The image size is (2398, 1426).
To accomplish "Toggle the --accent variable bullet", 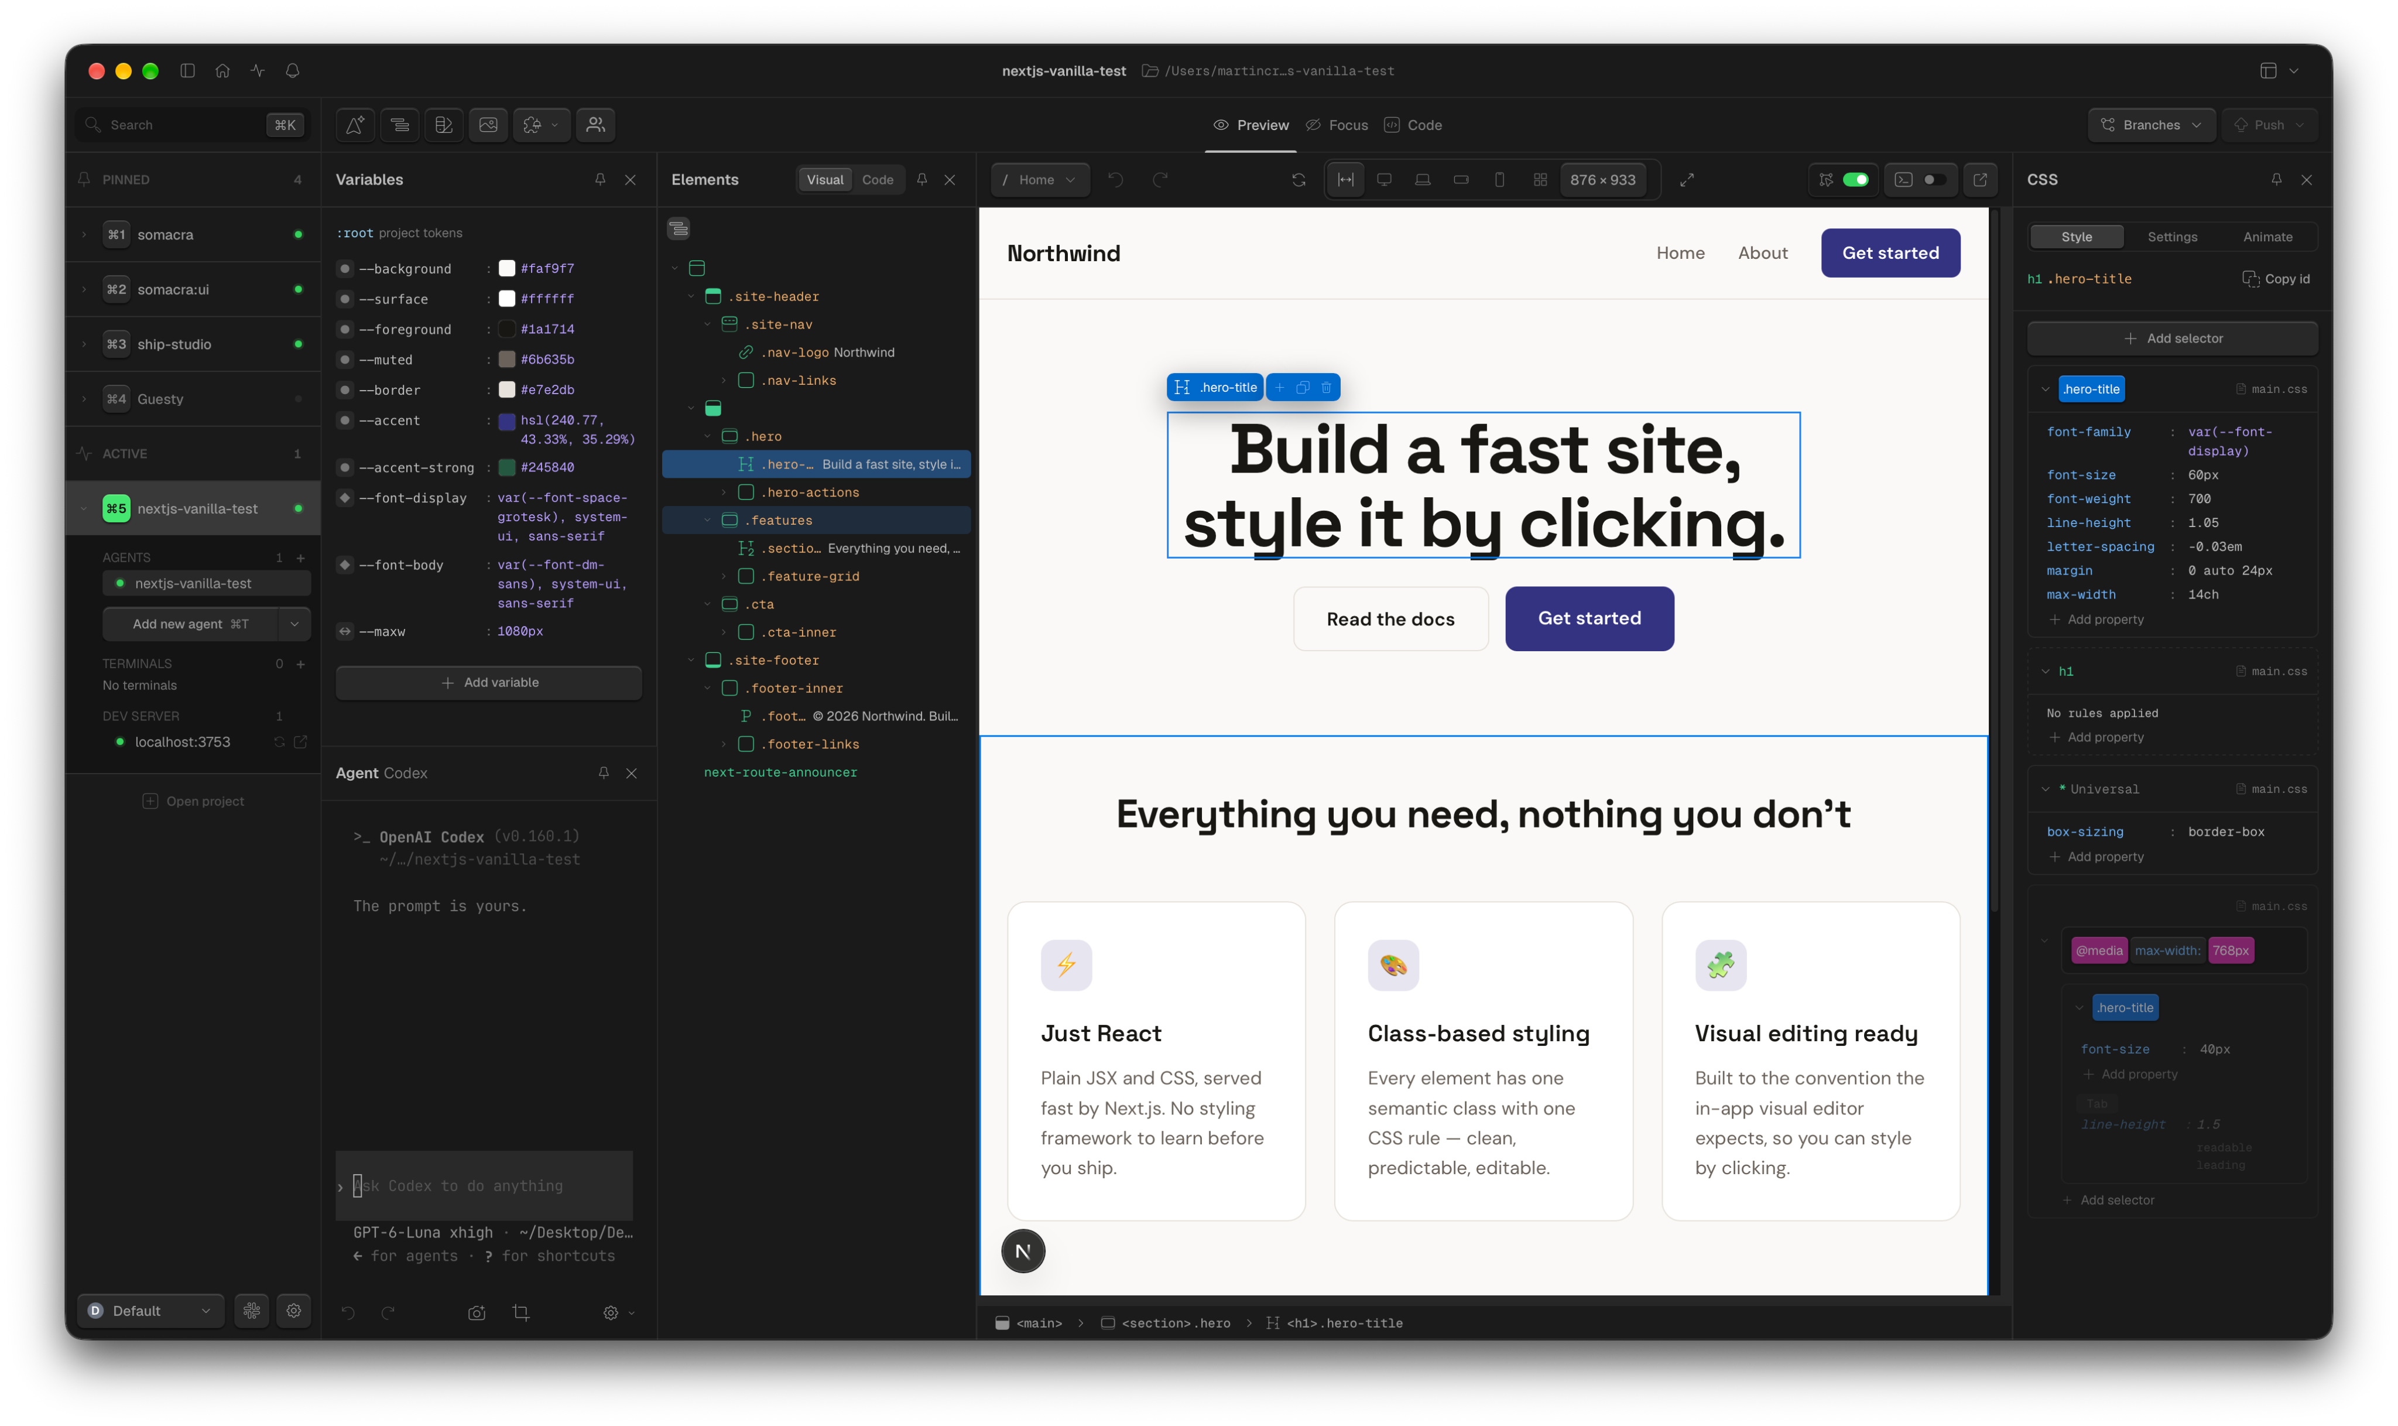I will coord(345,421).
